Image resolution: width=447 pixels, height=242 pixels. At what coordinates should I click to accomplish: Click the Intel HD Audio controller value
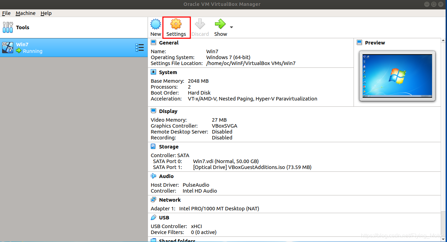tap(200, 191)
